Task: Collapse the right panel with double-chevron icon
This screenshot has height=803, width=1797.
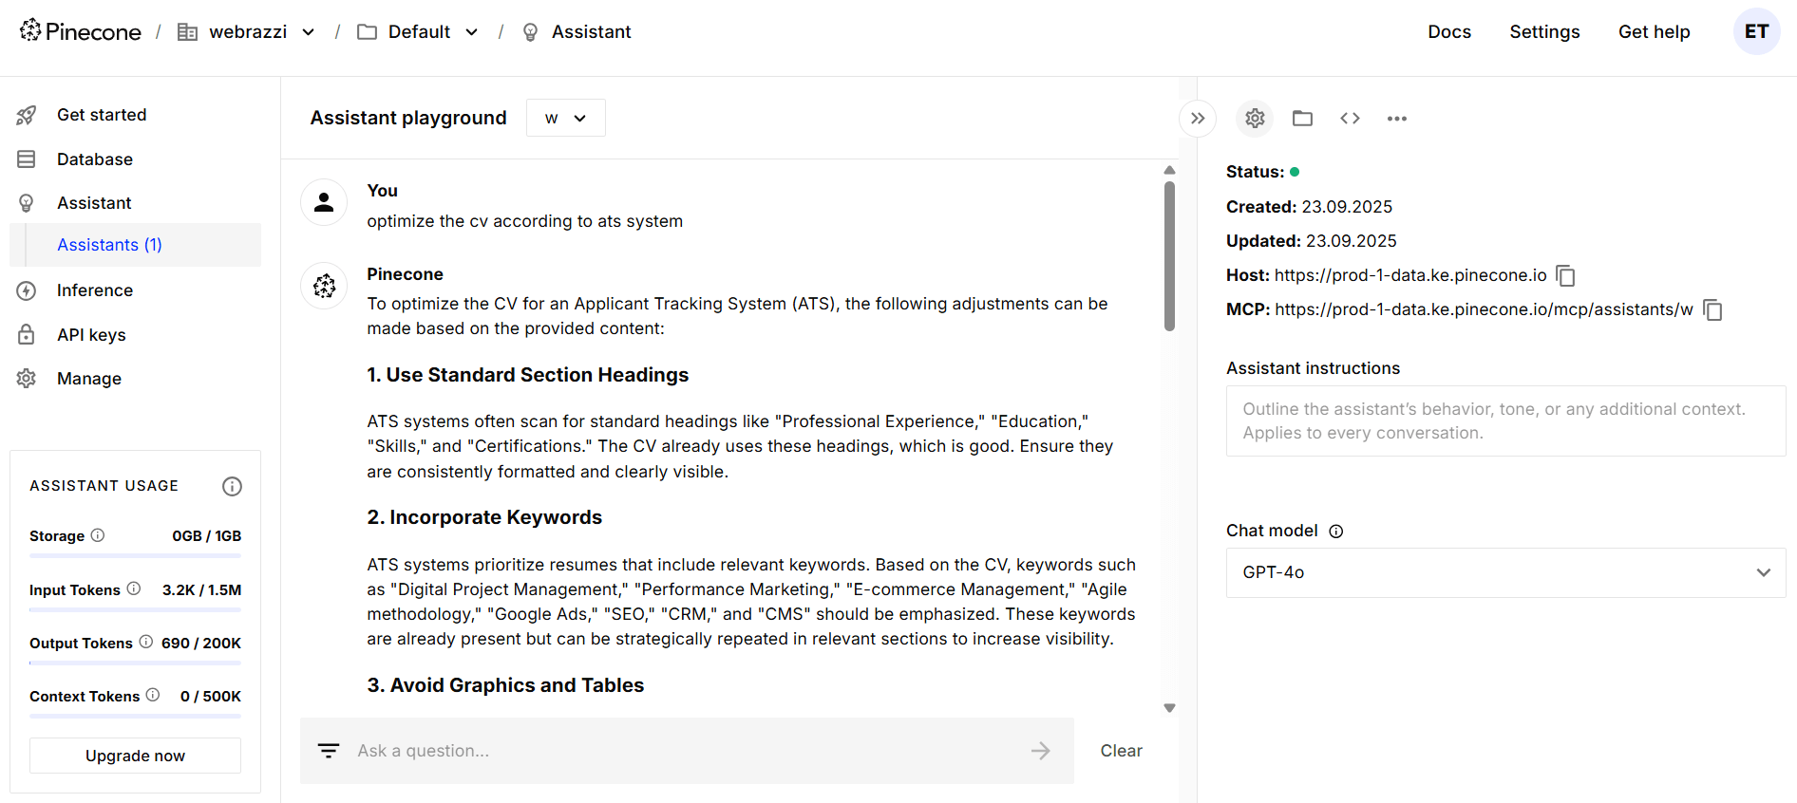Action: coord(1198,119)
